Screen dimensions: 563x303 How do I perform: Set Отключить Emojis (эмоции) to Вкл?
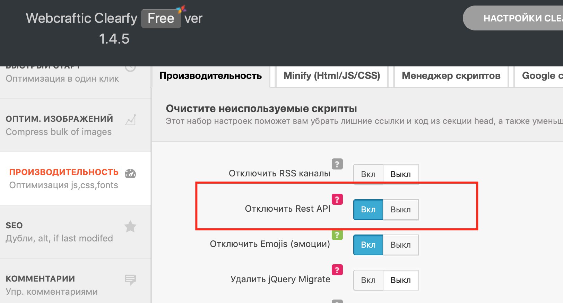(x=368, y=245)
